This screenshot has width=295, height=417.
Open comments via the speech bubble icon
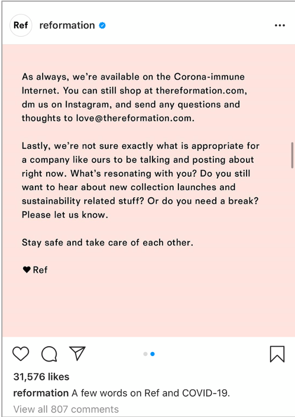pos(49,354)
